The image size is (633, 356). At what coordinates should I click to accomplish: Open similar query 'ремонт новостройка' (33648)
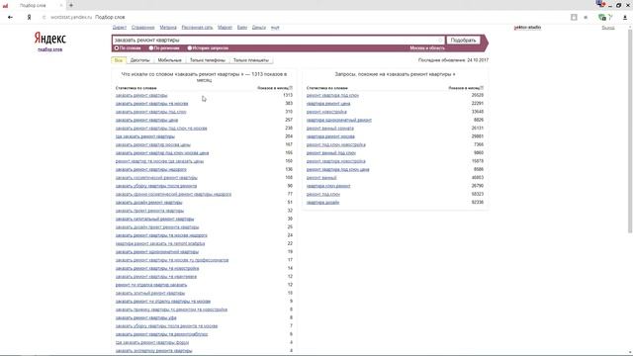(326, 112)
